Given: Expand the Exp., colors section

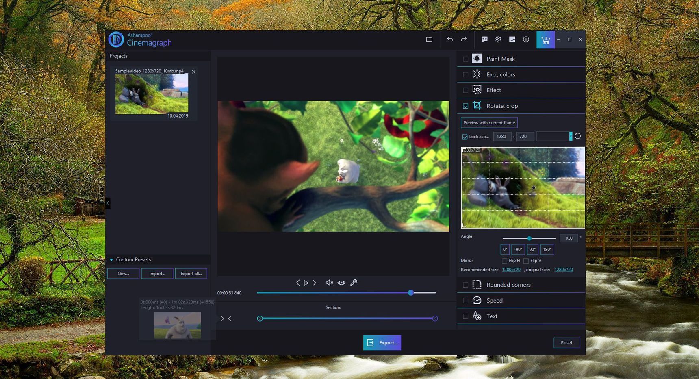Looking at the screenshot, I should point(521,74).
